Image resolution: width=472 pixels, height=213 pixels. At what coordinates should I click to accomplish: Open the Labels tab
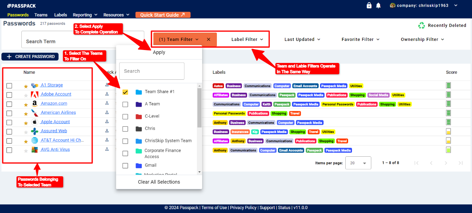(61, 15)
